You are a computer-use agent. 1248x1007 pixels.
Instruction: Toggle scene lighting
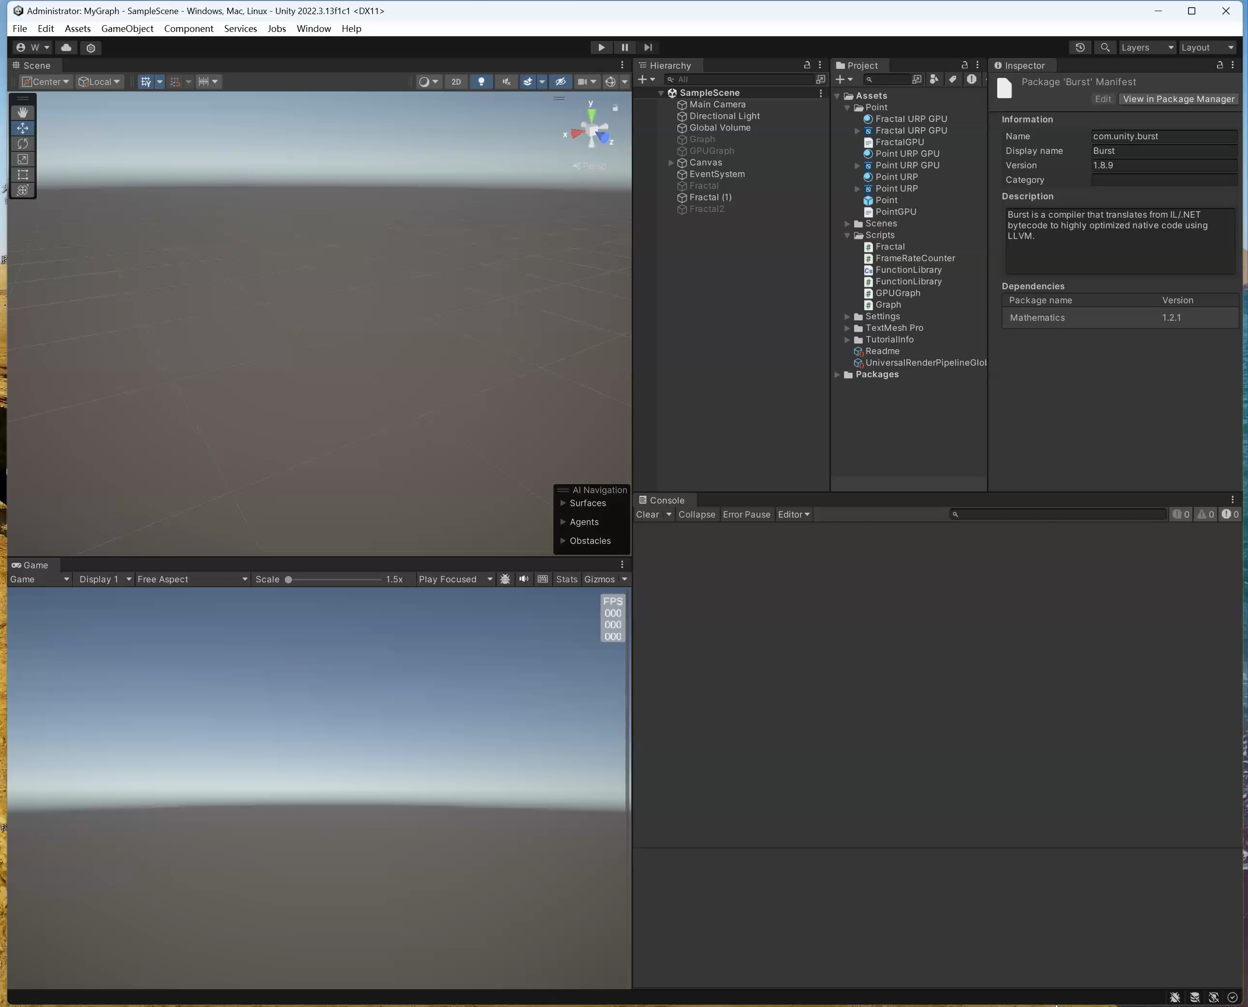pyautogui.click(x=481, y=82)
